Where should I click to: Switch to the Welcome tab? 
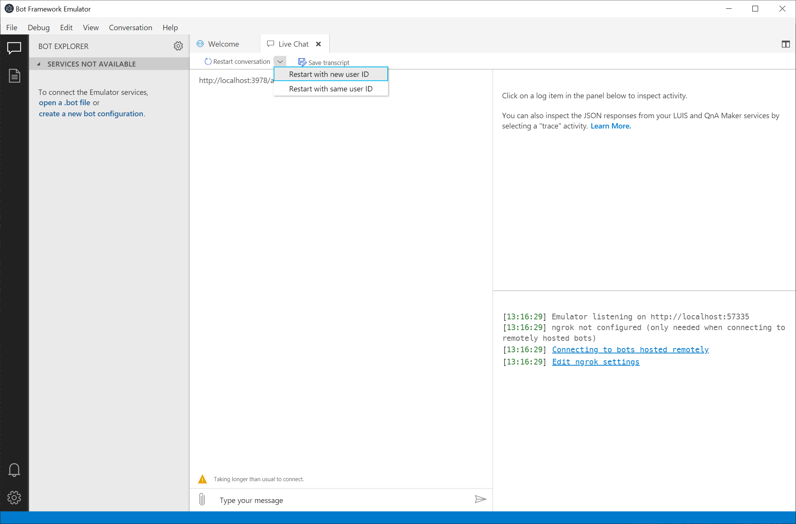[224, 44]
